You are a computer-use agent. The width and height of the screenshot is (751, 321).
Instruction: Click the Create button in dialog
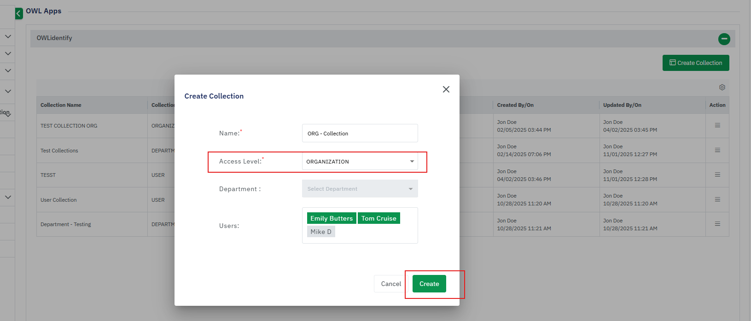tap(429, 284)
